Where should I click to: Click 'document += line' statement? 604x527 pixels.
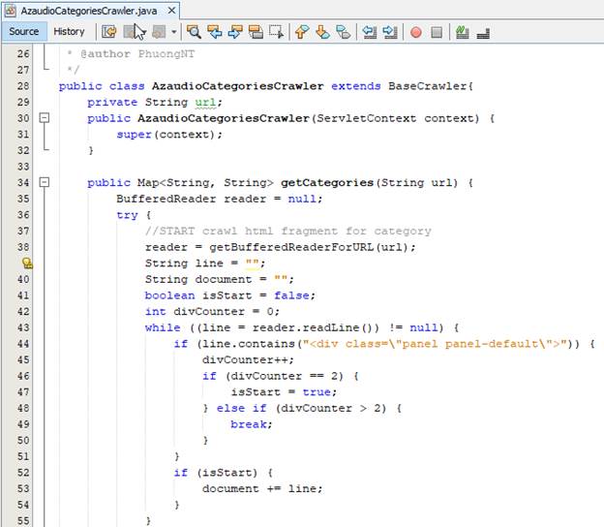click(x=262, y=489)
